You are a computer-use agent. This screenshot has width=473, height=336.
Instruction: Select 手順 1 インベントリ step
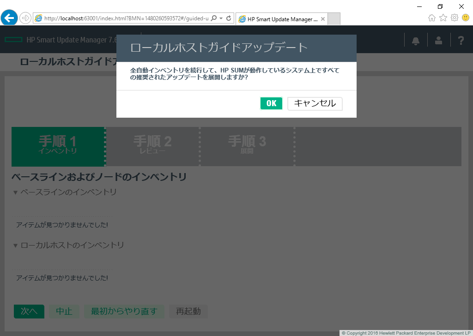(x=58, y=146)
